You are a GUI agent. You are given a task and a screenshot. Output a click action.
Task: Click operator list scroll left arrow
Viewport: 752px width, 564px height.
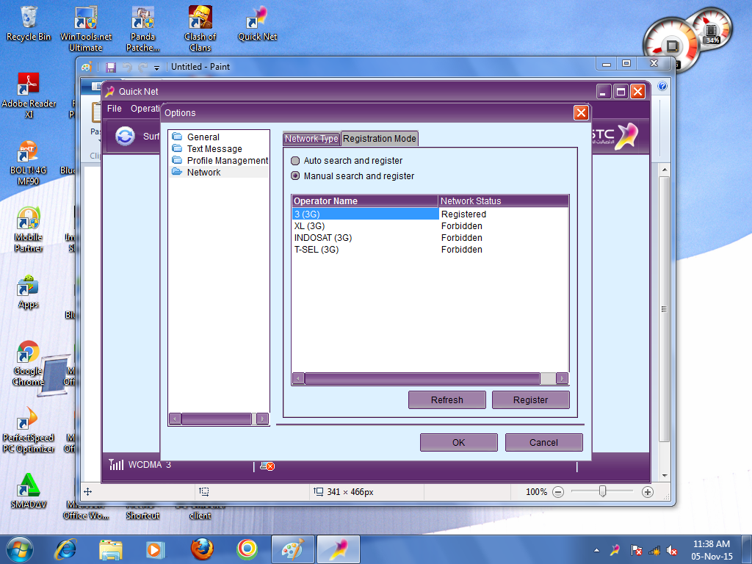point(298,378)
